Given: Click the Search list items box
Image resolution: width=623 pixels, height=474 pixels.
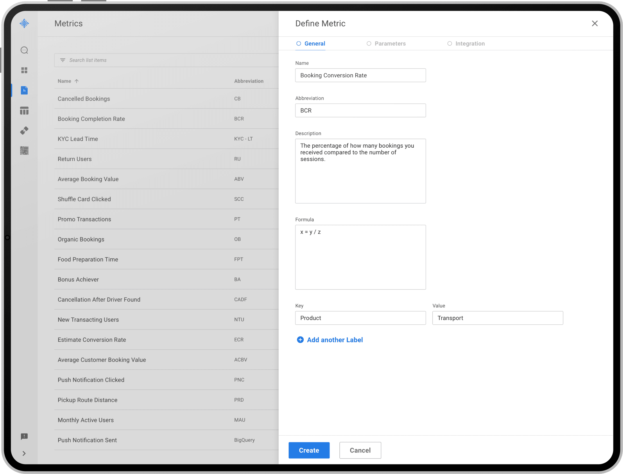Looking at the screenshot, I should (x=166, y=60).
